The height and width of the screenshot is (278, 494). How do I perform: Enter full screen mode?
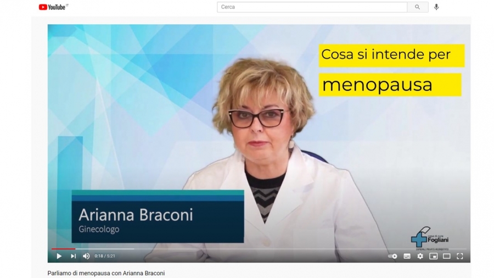click(460, 256)
